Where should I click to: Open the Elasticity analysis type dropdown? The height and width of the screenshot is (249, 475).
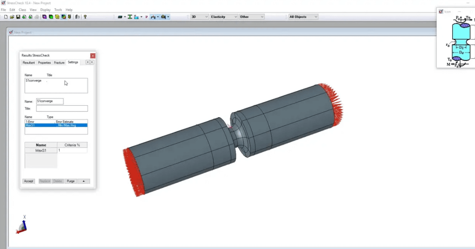point(224,17)
